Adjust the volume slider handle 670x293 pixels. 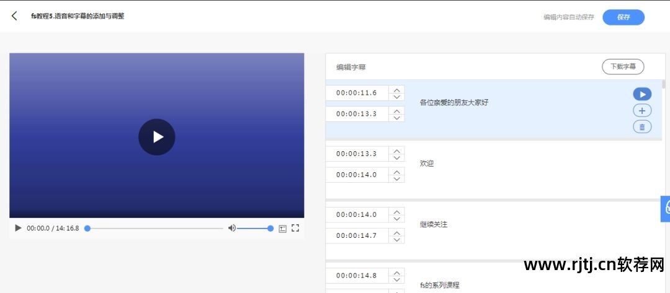(270, 228)
